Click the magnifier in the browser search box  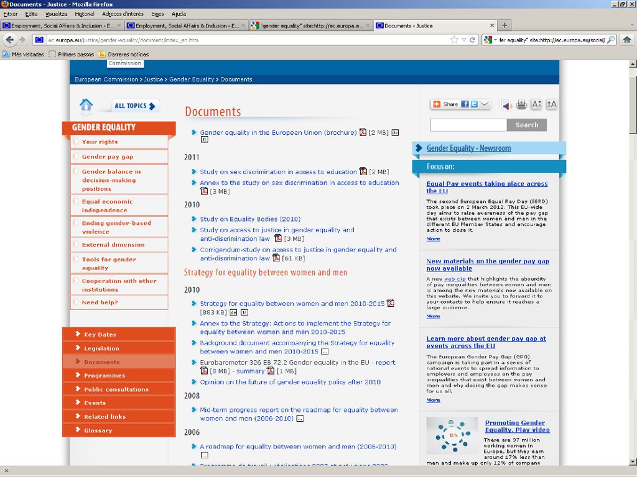point(611,40)
